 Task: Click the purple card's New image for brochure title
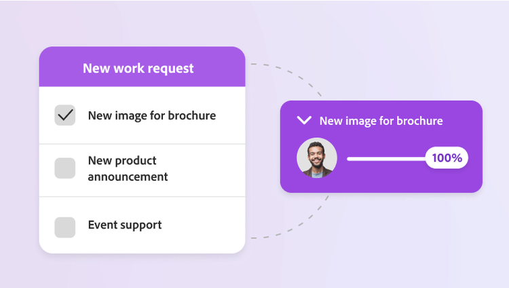(381, 121)
